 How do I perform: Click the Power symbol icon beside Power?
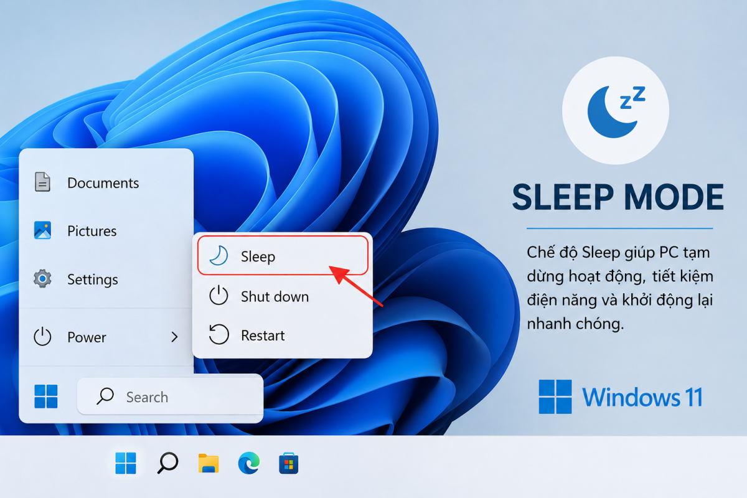click(42, 337)
